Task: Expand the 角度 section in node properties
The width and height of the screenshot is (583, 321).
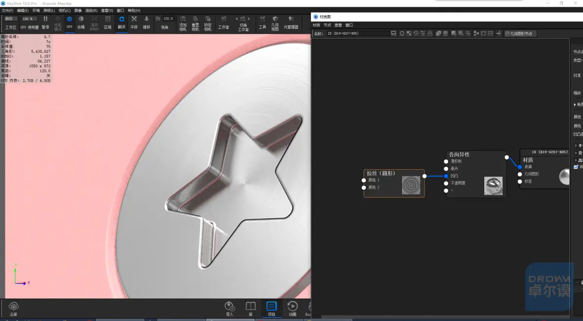Action: point(578,105)
